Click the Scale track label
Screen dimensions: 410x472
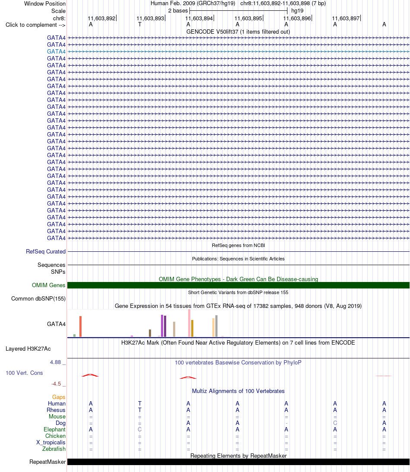[x=58, y=11]
